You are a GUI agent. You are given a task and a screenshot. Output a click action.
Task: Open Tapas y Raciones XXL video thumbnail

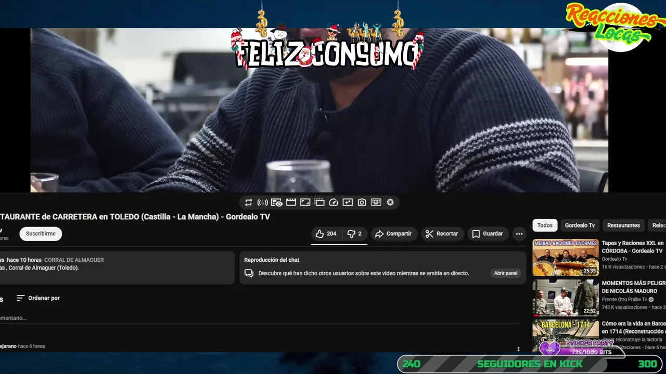pyautogui.click(x=566, y=258)
